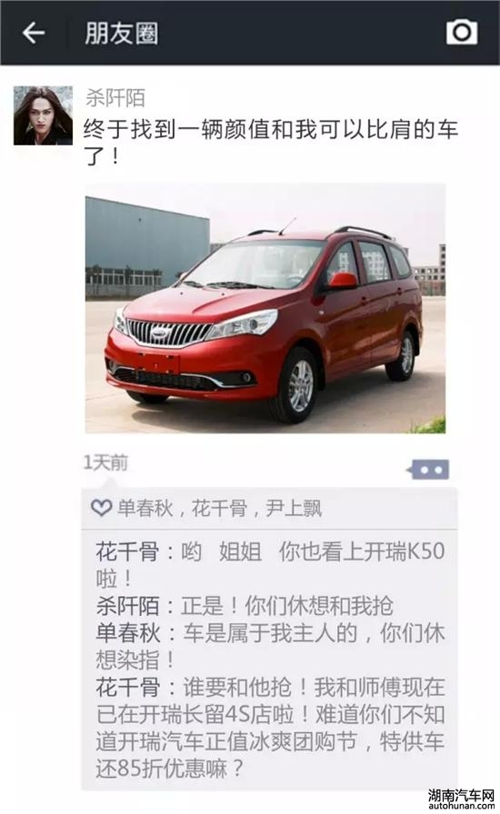Tap 单春秋's comment about 主人
The width and height of the screenshot is (500, 814).
(270, 646)
